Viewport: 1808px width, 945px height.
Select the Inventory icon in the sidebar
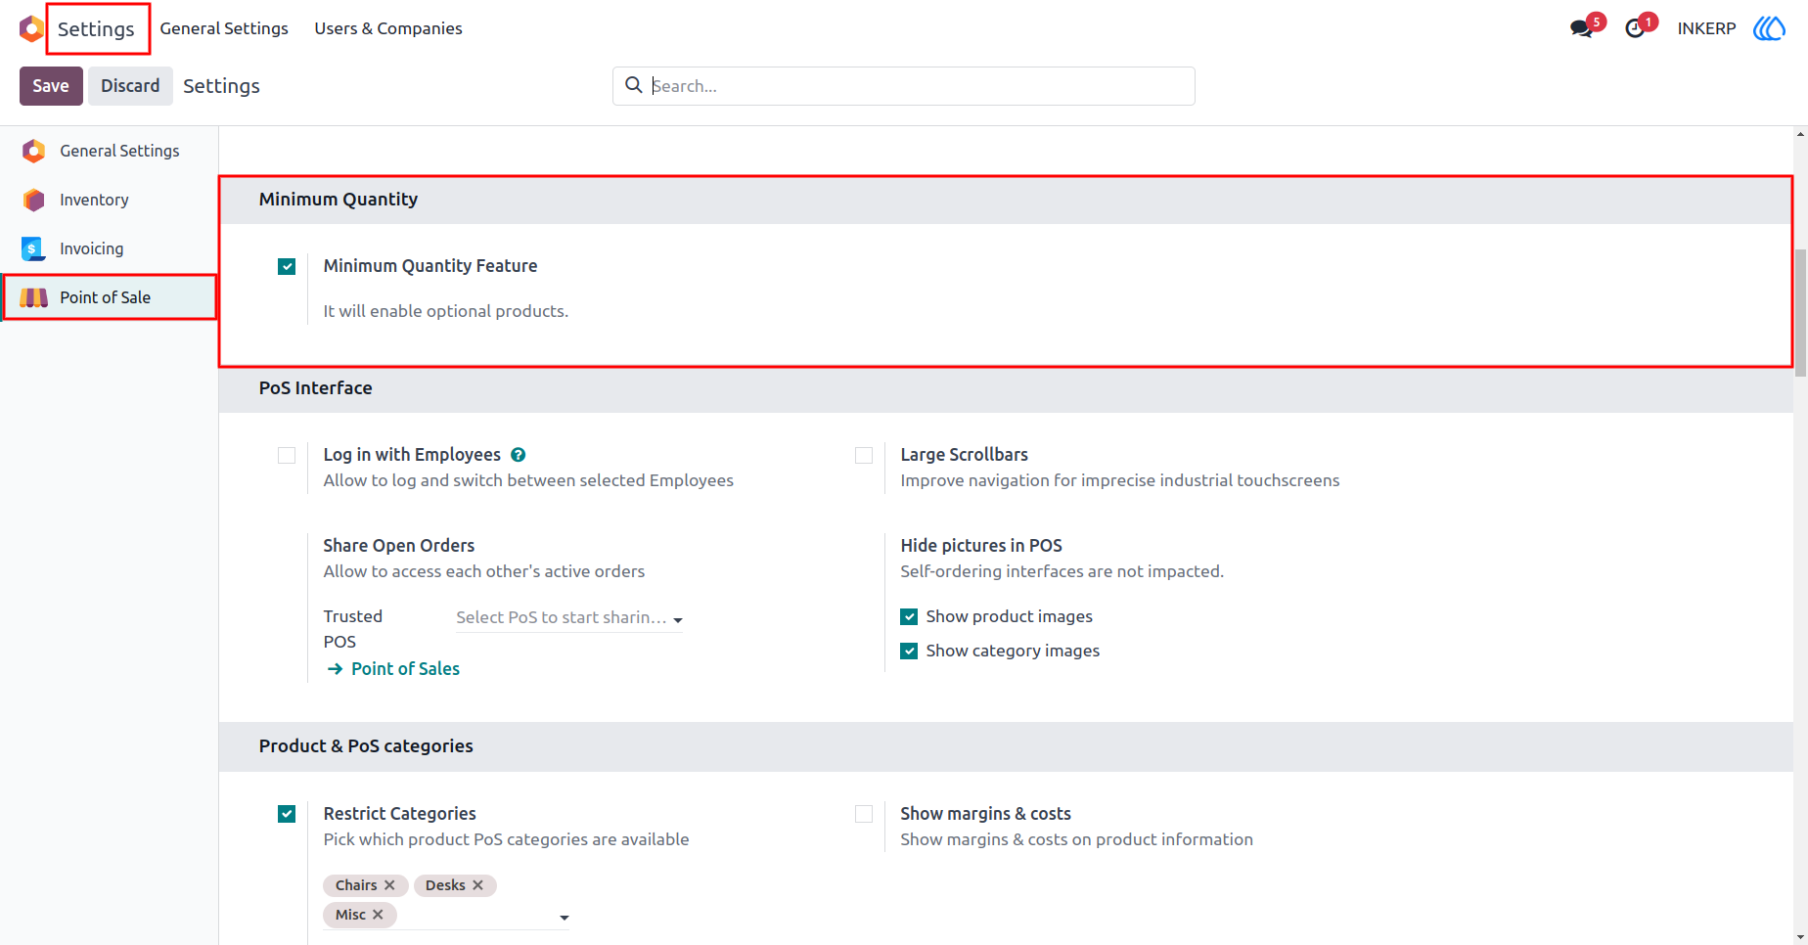coord(34,200)
